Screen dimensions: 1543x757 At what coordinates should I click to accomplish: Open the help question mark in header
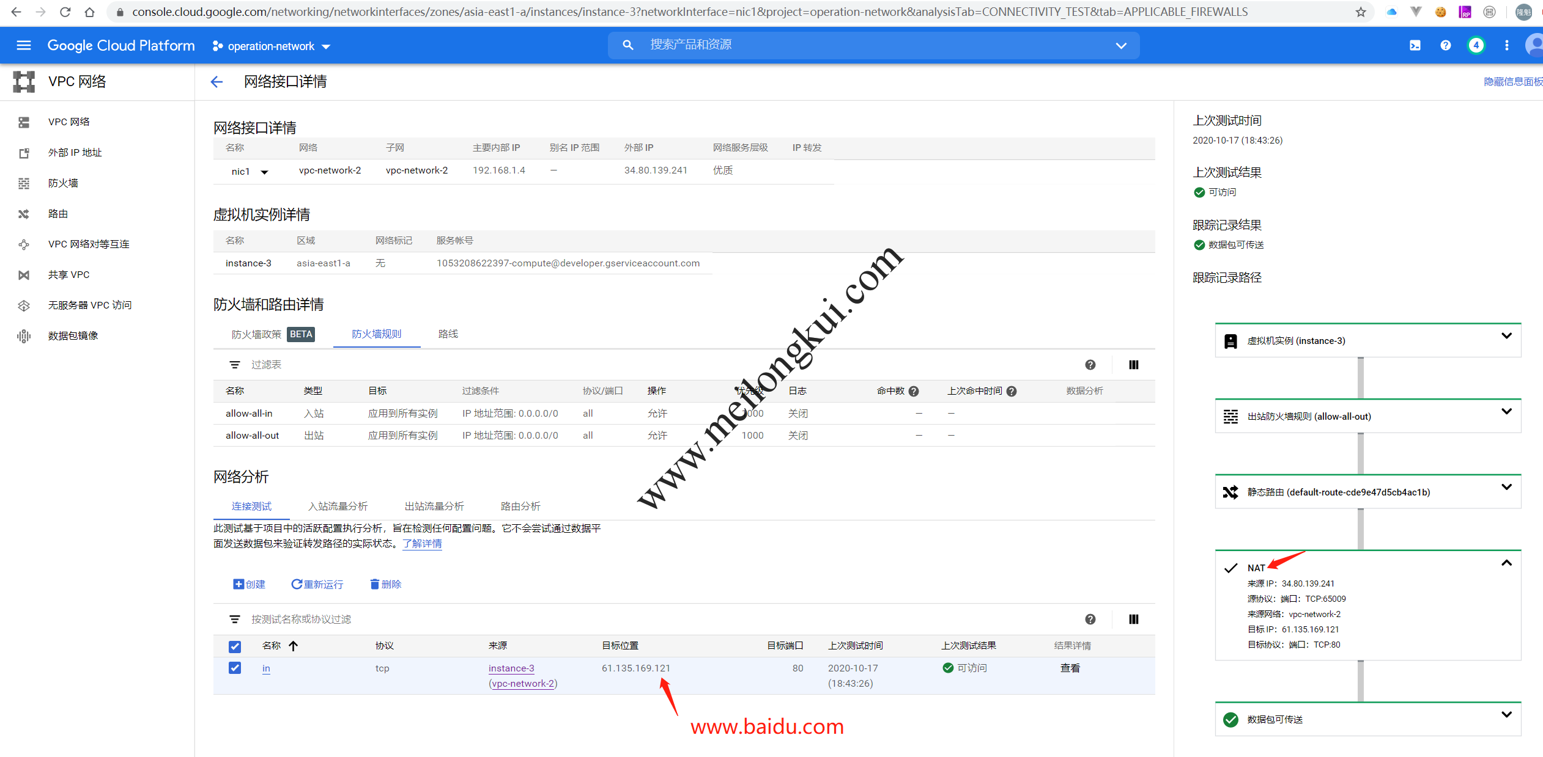pyautogui.click(x=1446, y=45)
